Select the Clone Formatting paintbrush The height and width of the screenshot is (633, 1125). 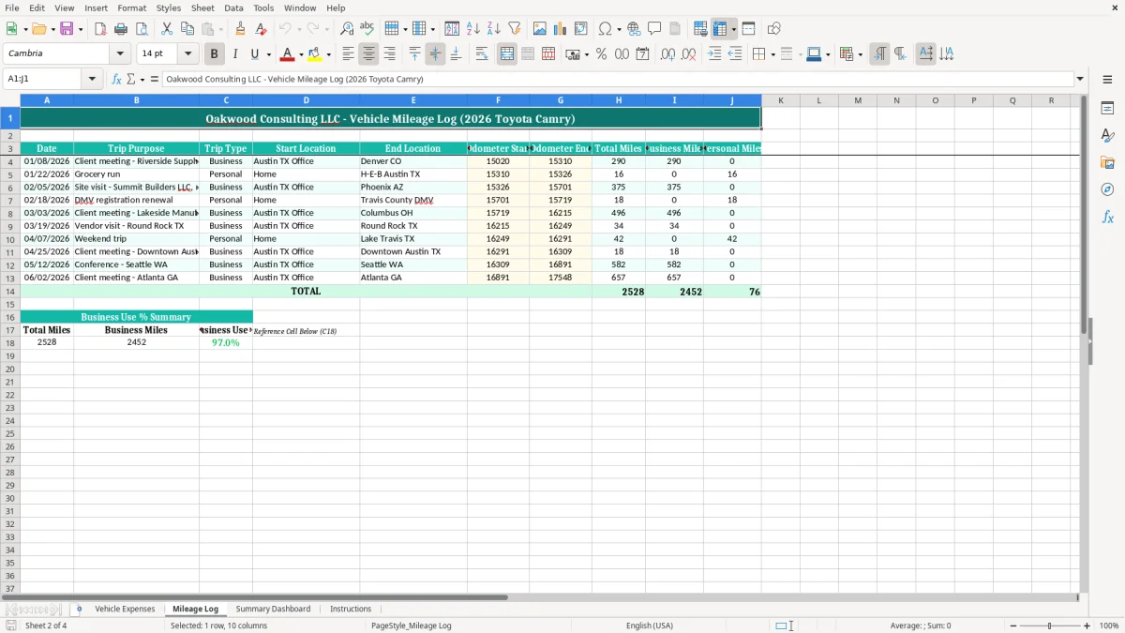(x=241, y=29)
